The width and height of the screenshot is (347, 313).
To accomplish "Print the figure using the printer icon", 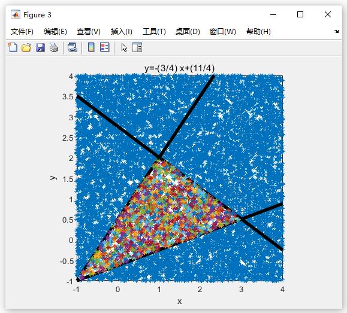I will (54, 47).
